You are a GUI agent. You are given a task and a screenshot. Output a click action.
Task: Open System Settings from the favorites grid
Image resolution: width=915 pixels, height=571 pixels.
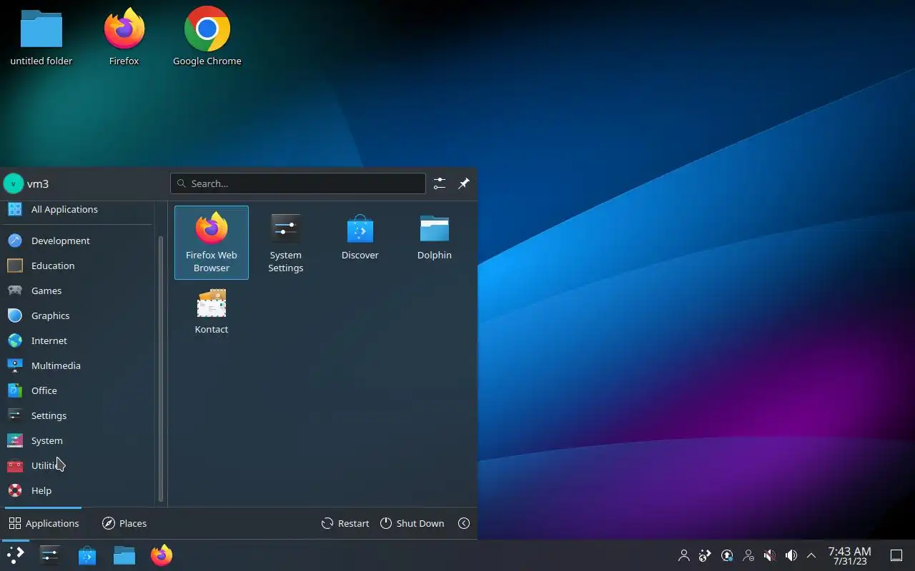(286, 243)
